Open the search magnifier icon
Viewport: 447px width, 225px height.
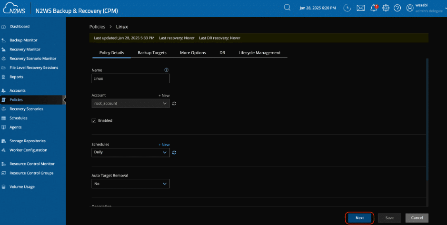287,8
